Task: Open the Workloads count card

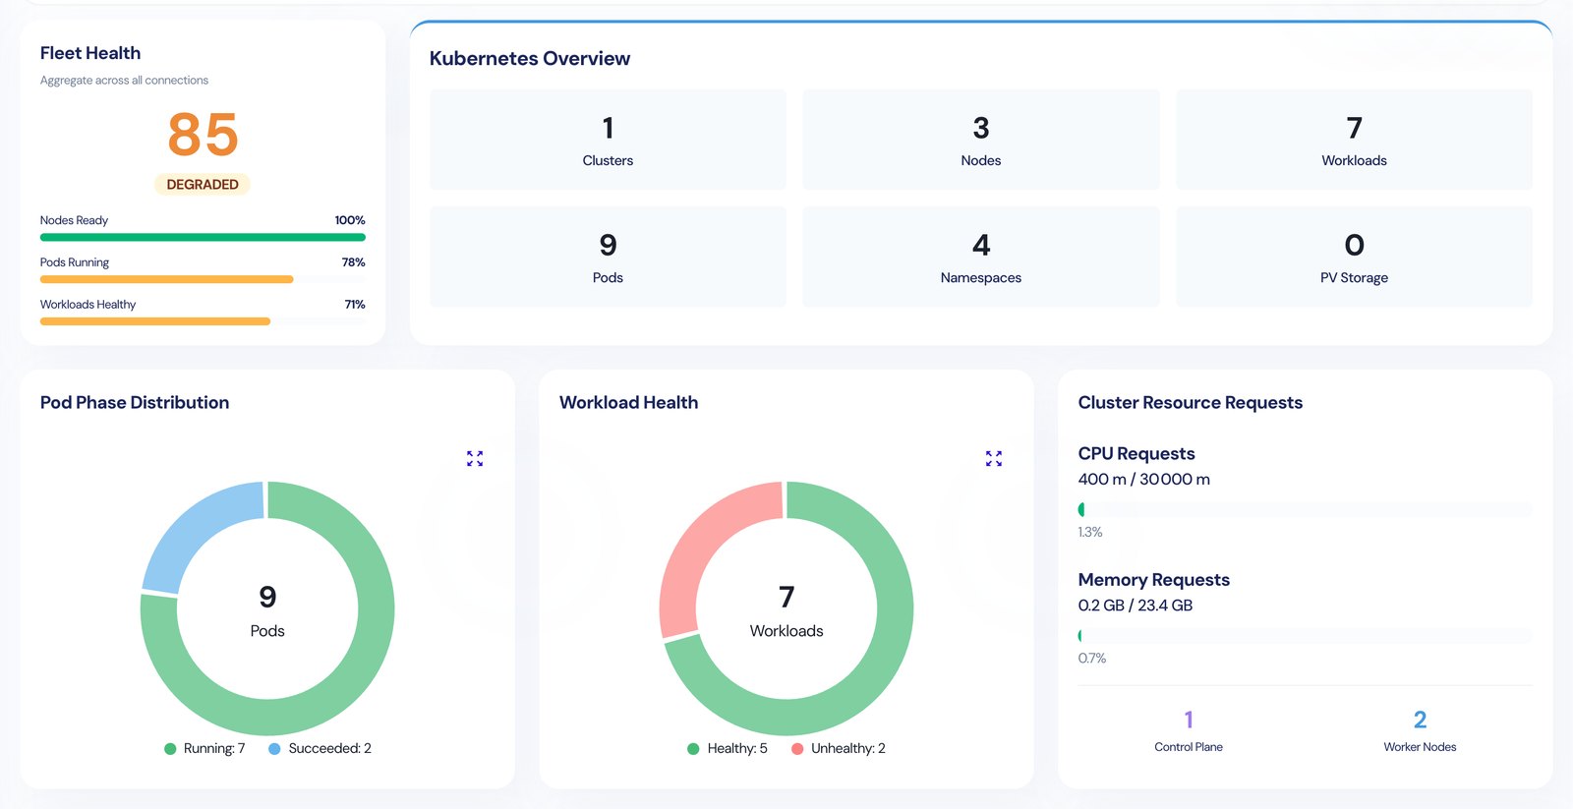Action: 1354,140
